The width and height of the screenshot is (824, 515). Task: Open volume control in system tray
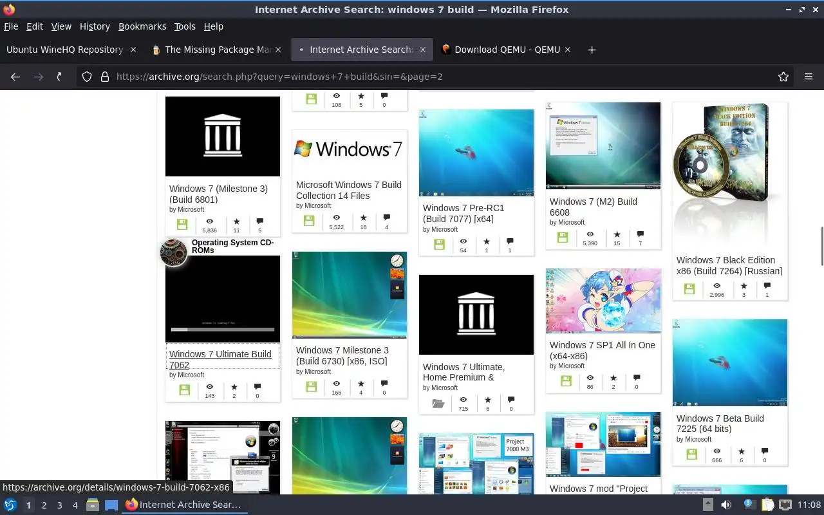(726, 505)
